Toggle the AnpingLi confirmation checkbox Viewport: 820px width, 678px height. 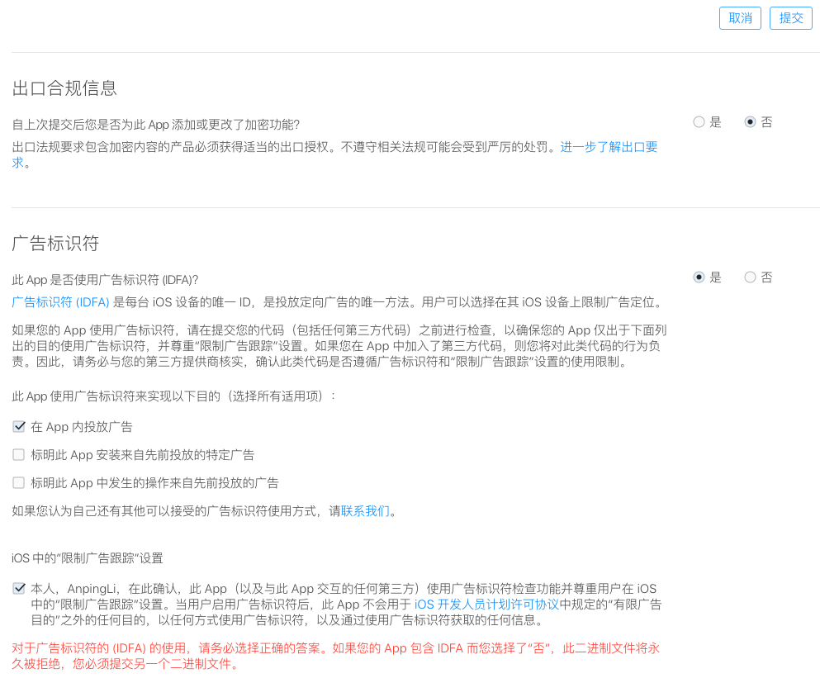tap(18, 588)
